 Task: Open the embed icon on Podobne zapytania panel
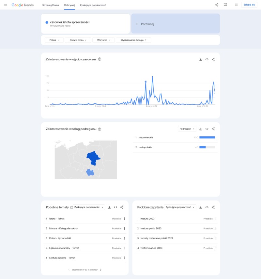coord(206,207)
